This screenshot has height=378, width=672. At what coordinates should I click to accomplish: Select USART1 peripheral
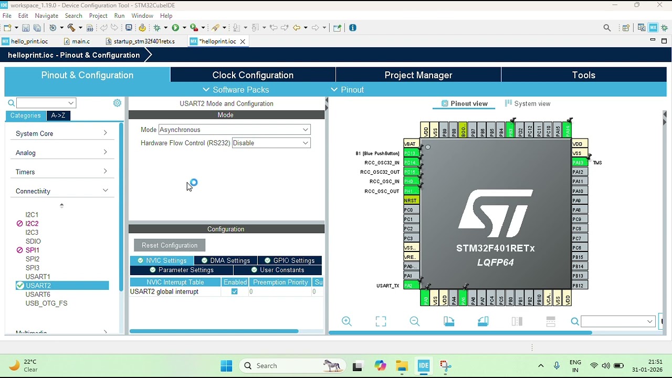(38, 277)
